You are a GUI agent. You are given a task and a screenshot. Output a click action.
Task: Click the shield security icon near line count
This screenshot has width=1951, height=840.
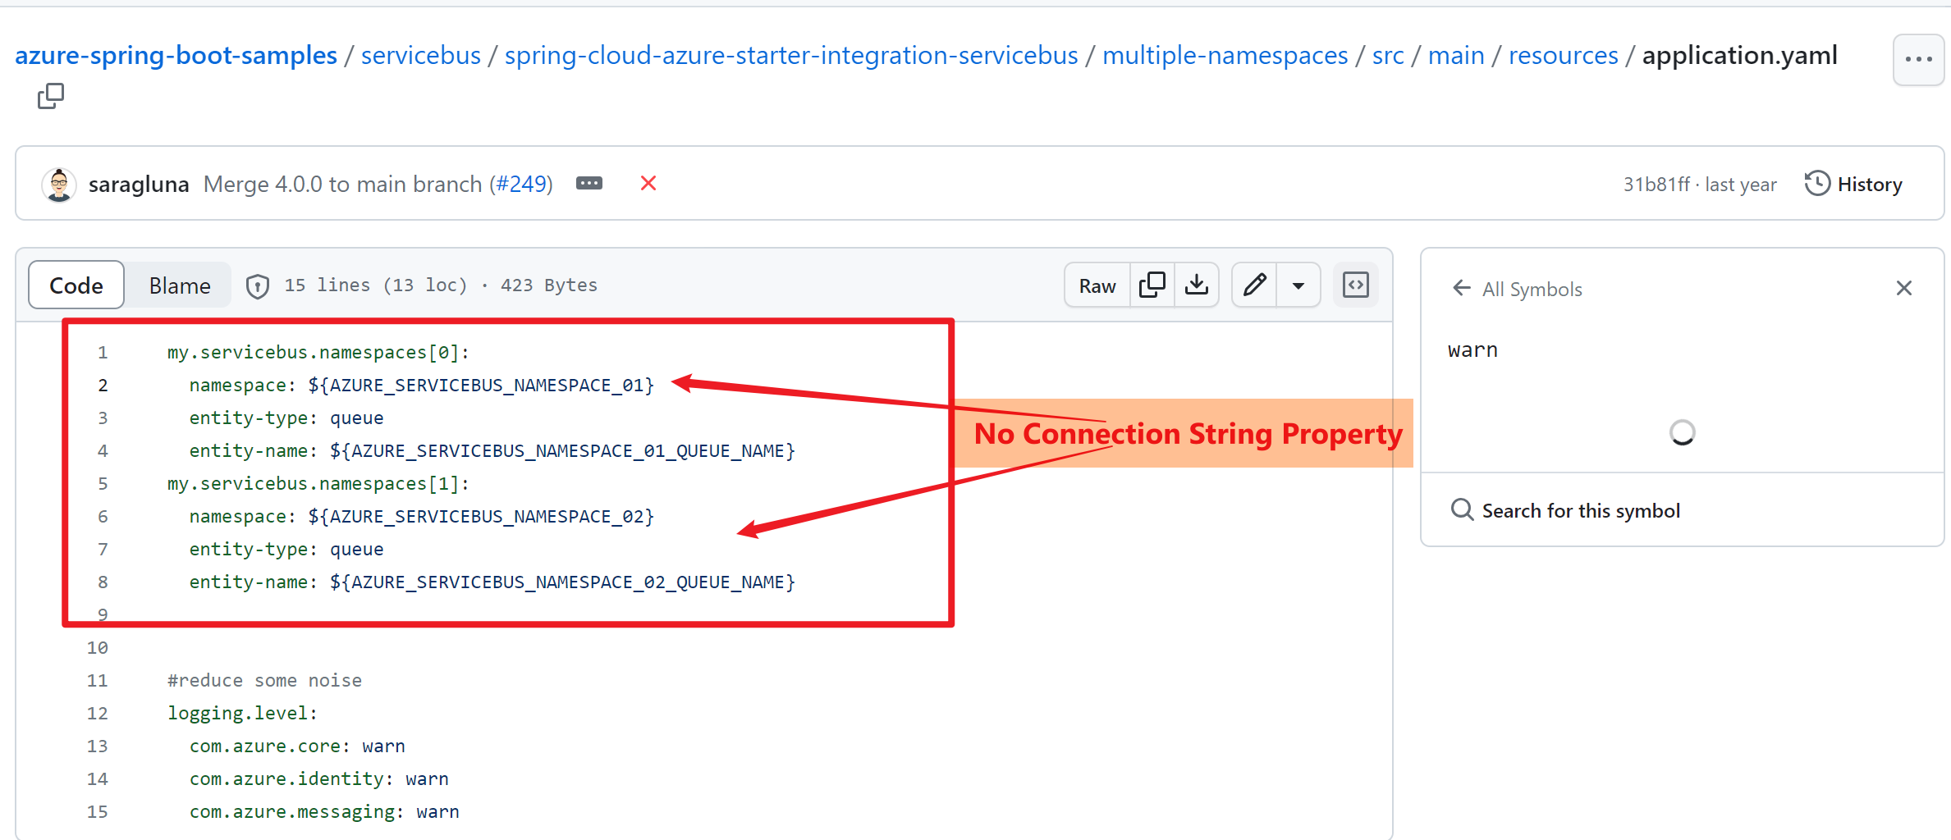point(257,285)
